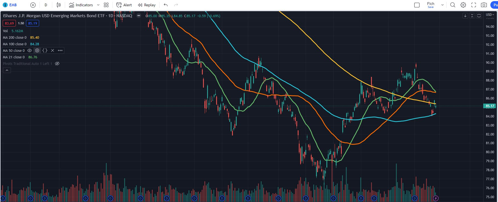Select the MA 100 close 0 legend
Image resolution: width=498 pixels, height=202 pixels.
coord(15,44)
